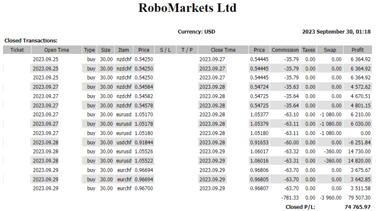
Task: Select the Type column header
Action: [x=90, y=50]
